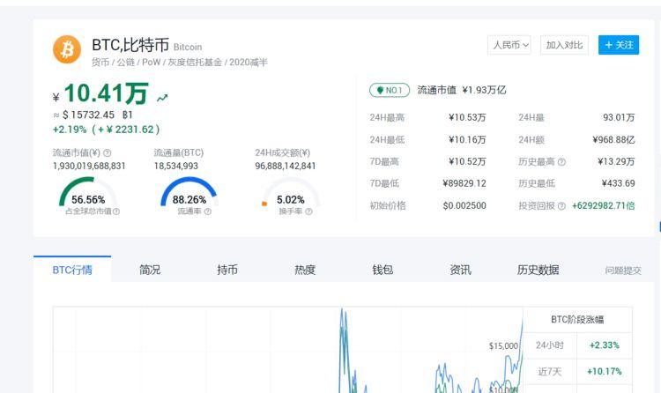Screen dimensions: 661x393
Task: Click the PoW category tag
Action: coord(151,63)
